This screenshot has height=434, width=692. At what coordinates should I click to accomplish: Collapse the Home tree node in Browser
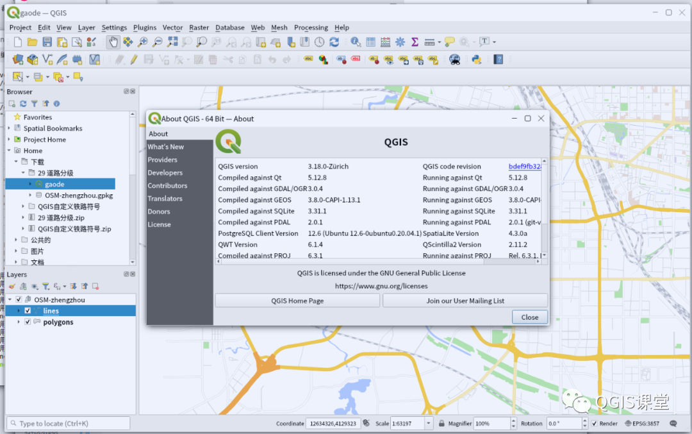[x=9, y=151]
